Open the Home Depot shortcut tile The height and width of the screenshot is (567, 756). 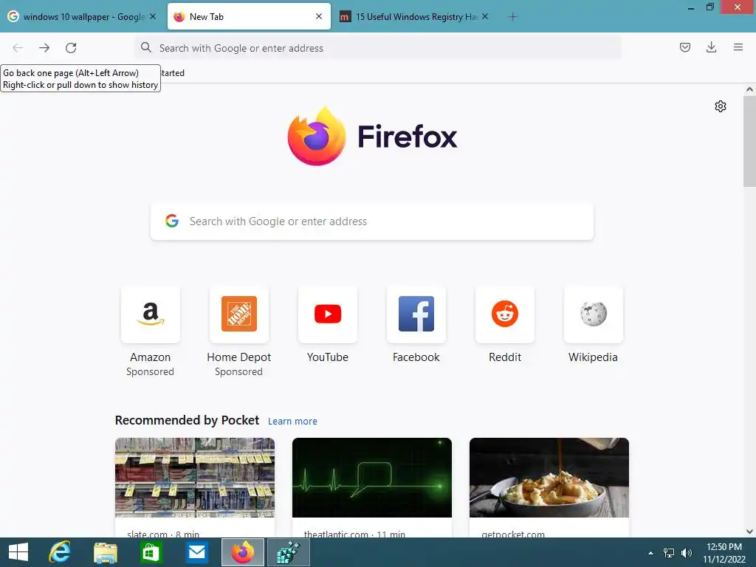[239, 315]
